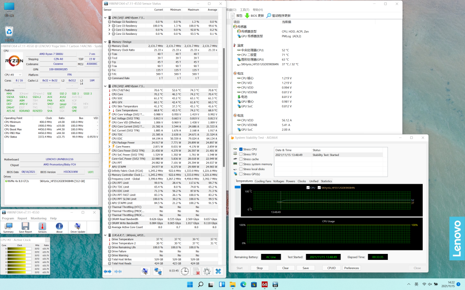Toggle Stress CPU checkbox
This screenshot has width=465, height=290.
(241, 149)
